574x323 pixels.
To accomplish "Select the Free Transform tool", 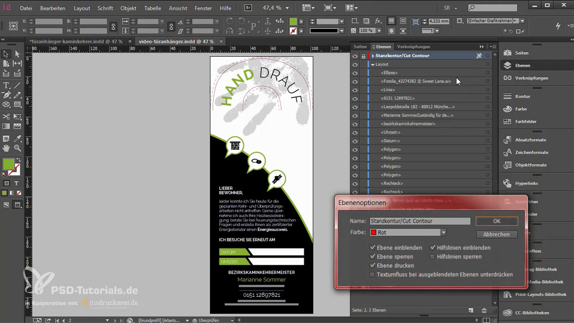I will [17, 117].
